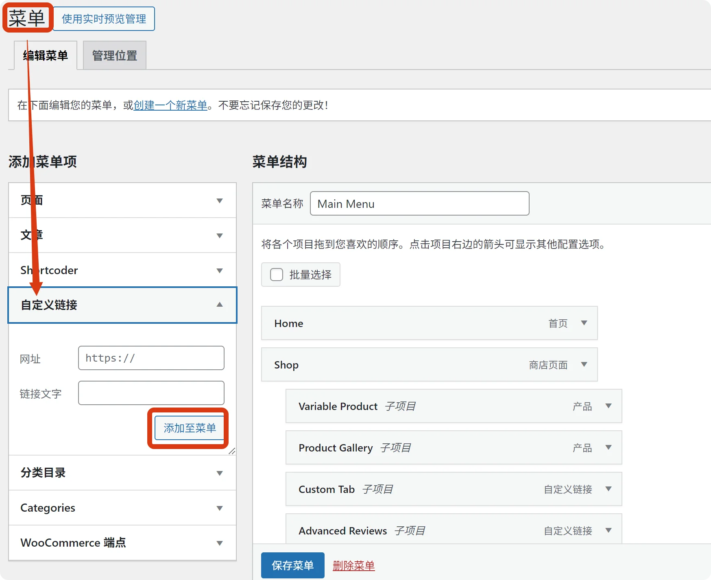Viewport: 711px width, 580px height.
Task: Select the 编辑菜单 tab
Action: tap(46, 56)
